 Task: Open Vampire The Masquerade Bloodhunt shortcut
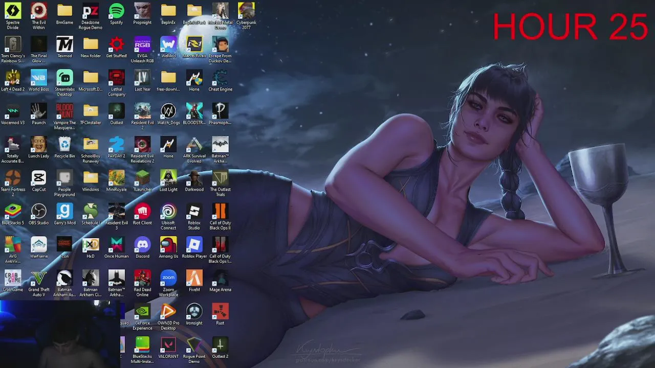[64, 111]
